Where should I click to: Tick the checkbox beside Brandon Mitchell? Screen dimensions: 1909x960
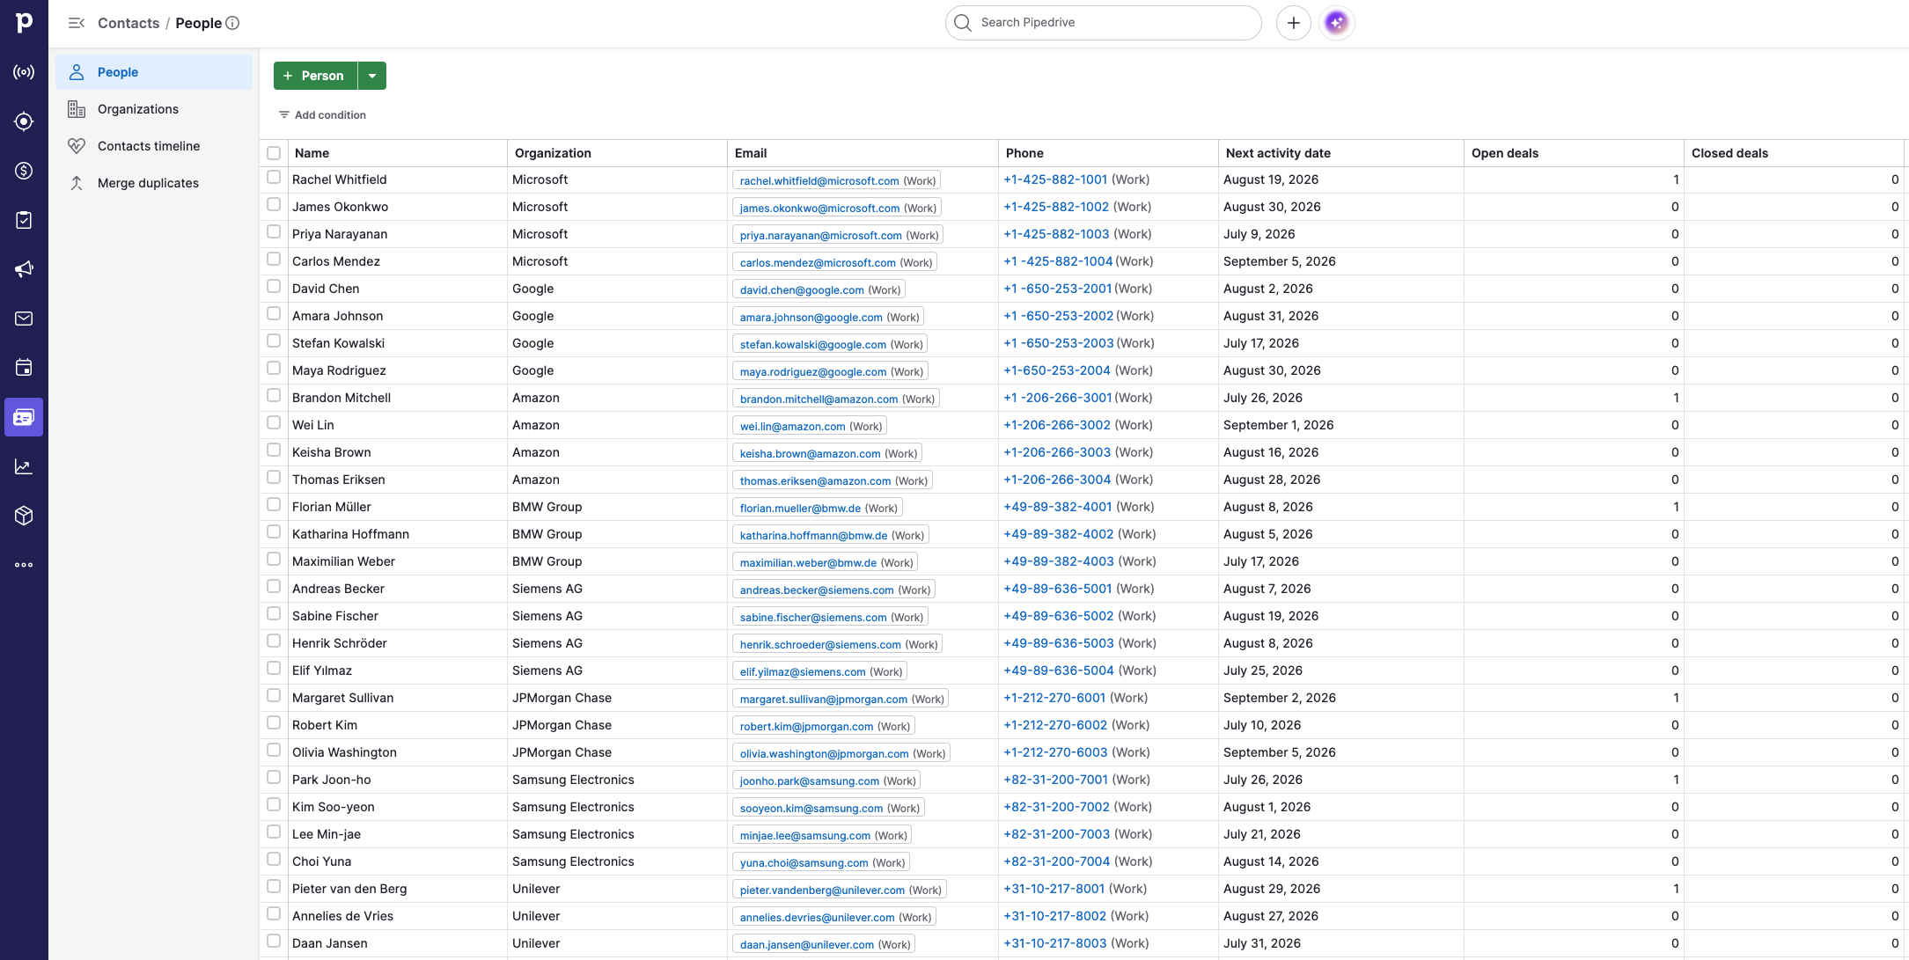click(274, 396)
